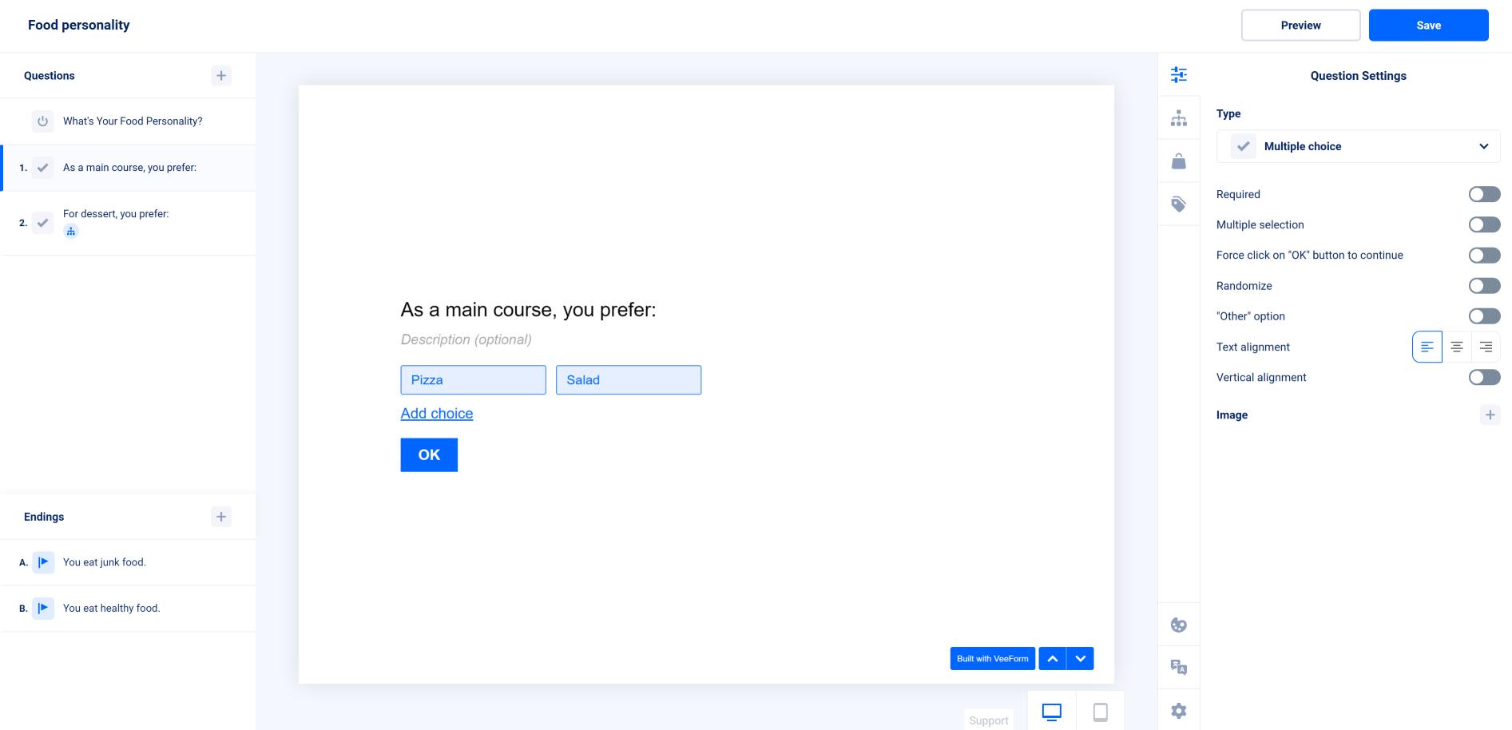Save the form
Screen dimensions: 1512x730
pos(1428,26)
